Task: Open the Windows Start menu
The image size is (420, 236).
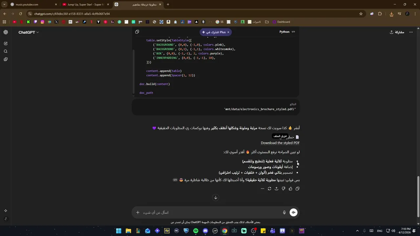Action: tap(118, 231)
